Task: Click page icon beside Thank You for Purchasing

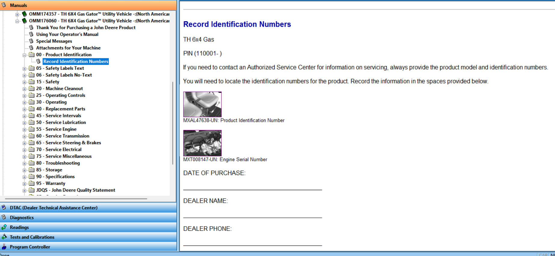Action: click(x=31, y=27)
